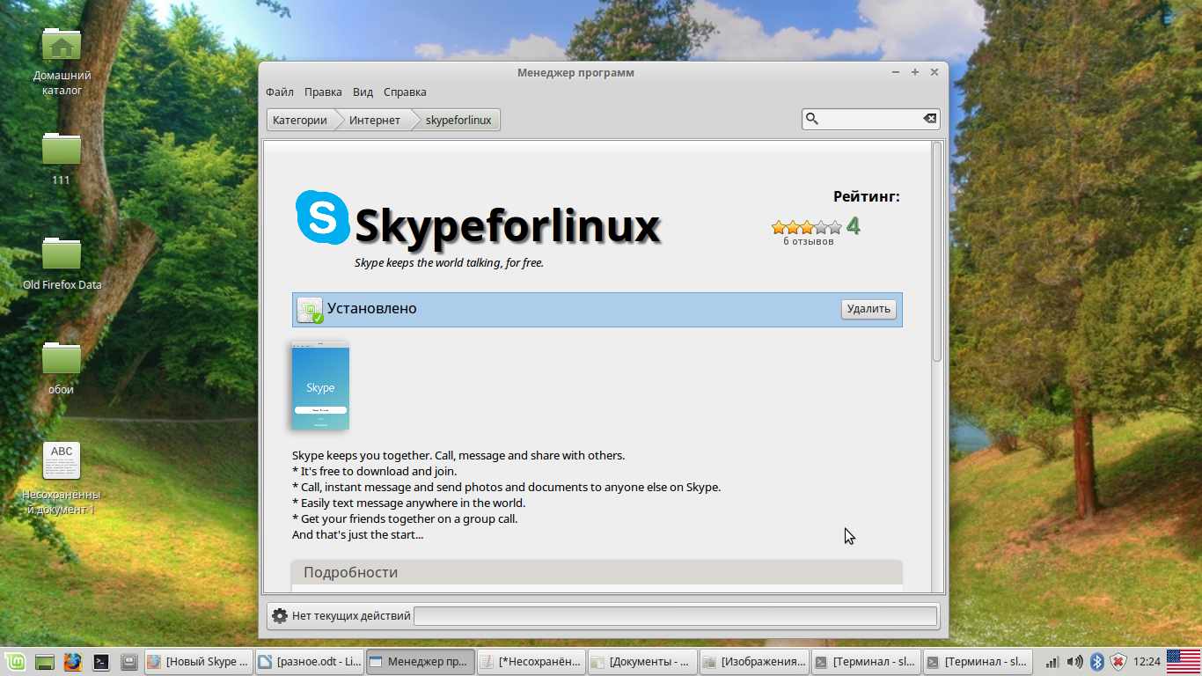Open the network signal tray icon
This screenshot has height=676, width=1202.
(x=1052, y=661)
